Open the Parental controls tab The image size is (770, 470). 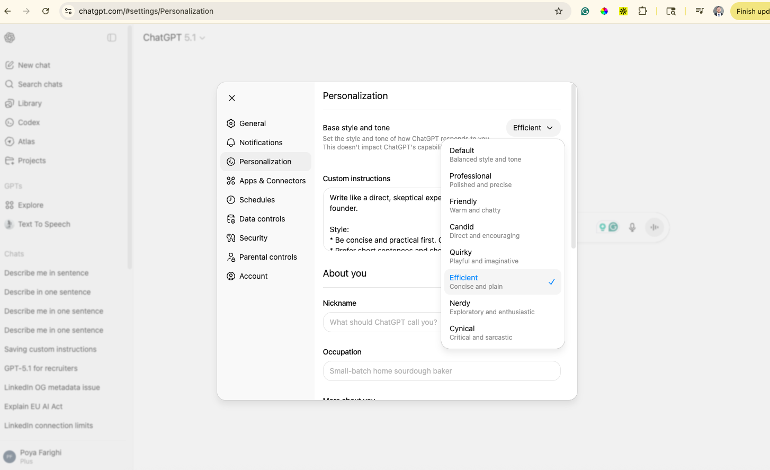(x=266, y=257)
